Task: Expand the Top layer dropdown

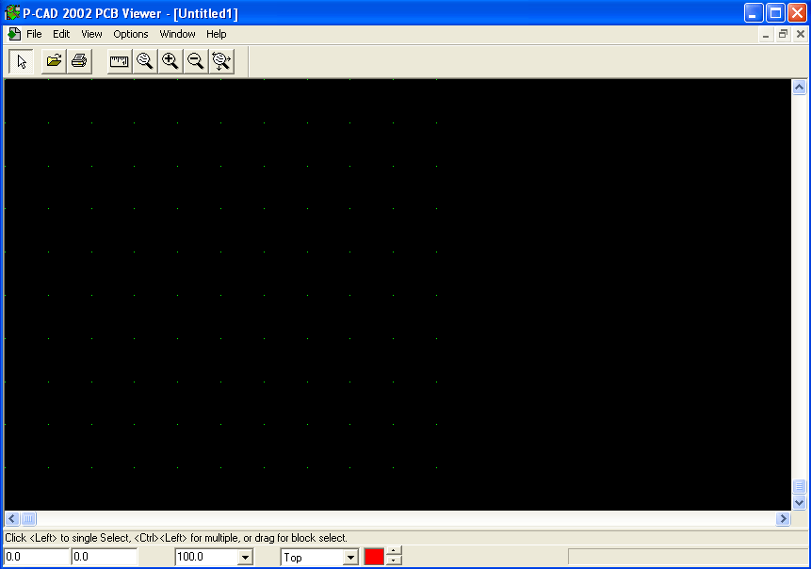Action: [350, 557]
